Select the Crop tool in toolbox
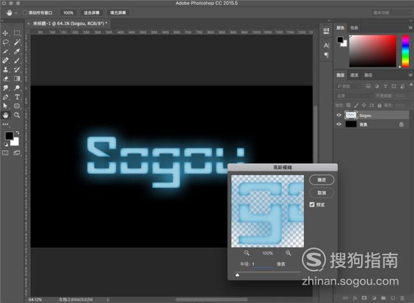Image resolution: width=414 pixels, height=303 pixels. (5, 52)
